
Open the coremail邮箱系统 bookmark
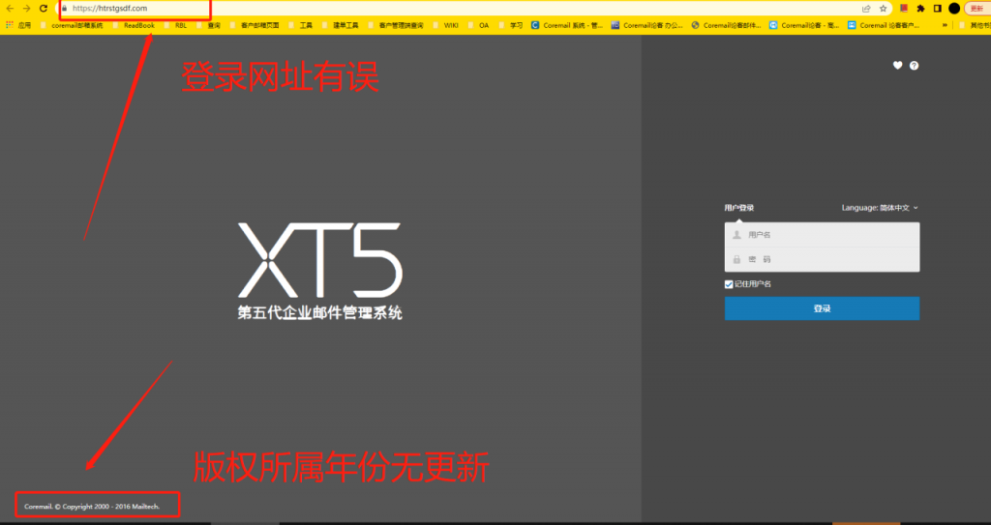coord(72,25)
